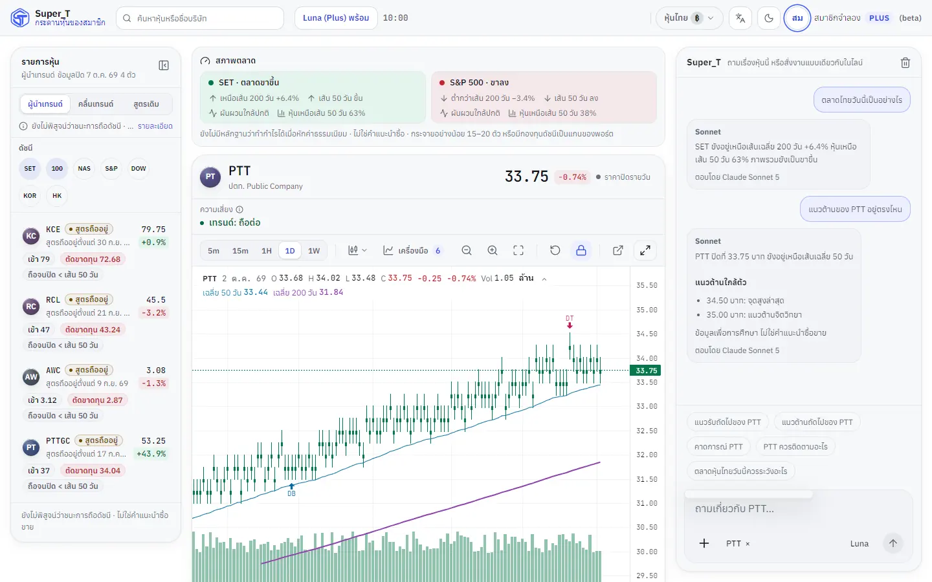Filter by NAS index chip
Image resolution: width=932 pixels, height=582 pixels.
pos(84,169)
